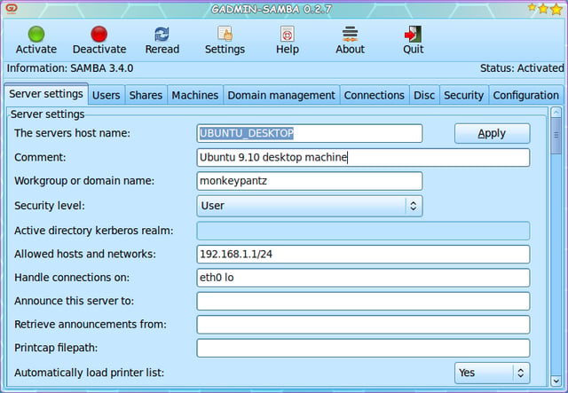Image resolution: width=568 pixels, height=393 pixels.
Task: Focus the Announce this server to field
Action: click(x=363, y=301)
